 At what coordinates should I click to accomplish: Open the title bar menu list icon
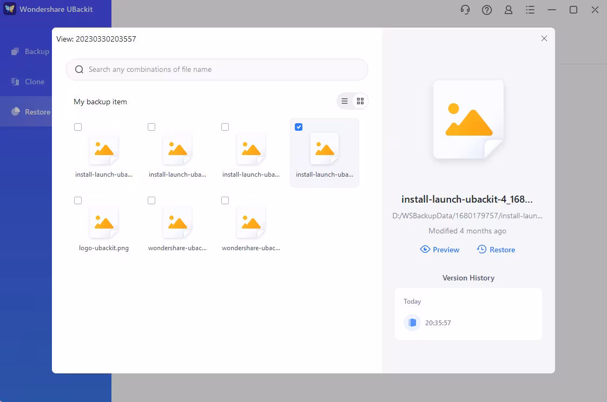point(530,10)
